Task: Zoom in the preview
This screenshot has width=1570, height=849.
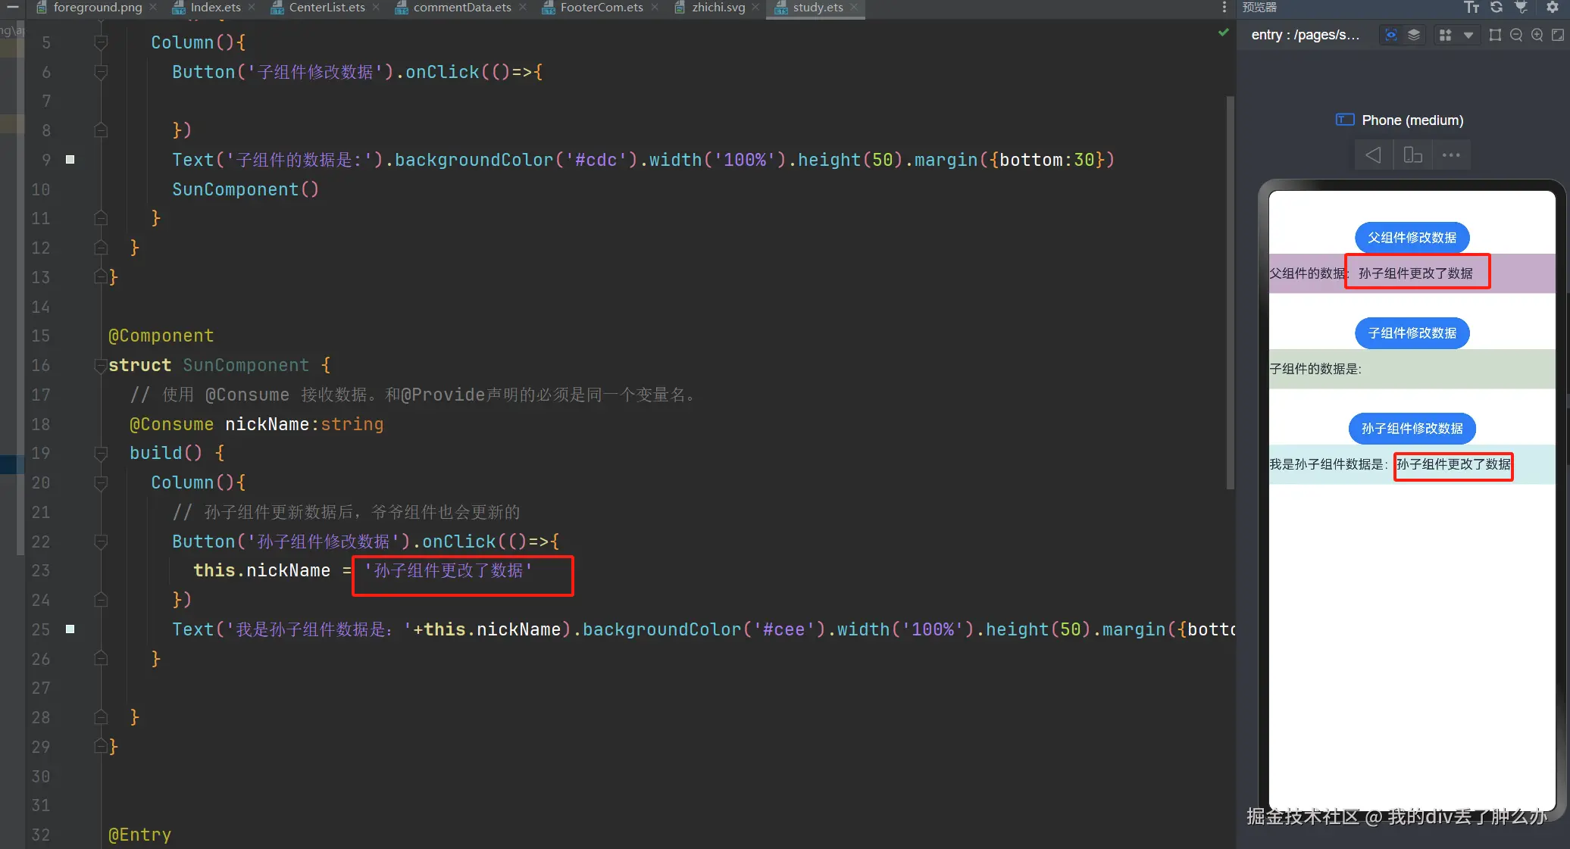Action: 1537,35
